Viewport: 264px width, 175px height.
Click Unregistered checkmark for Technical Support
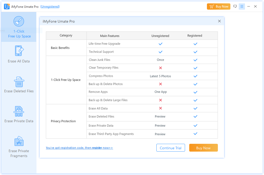click(x=161, y=52)
